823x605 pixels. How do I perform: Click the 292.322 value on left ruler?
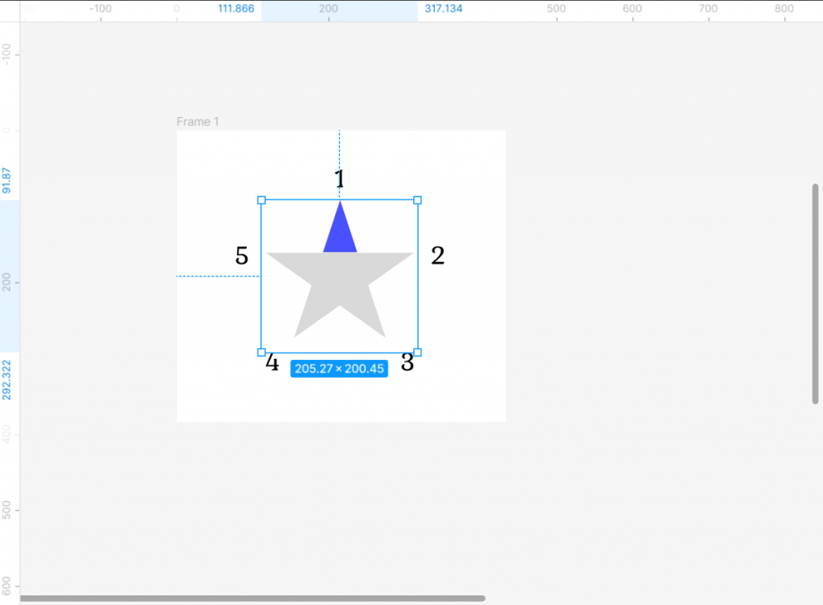7,379
